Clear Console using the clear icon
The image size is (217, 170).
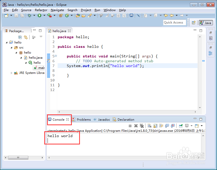point(149,126)
